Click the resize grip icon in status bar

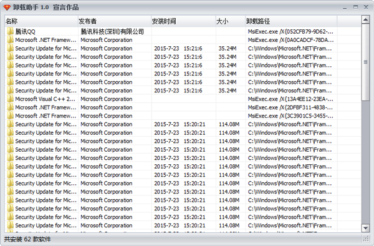[365, 239]
